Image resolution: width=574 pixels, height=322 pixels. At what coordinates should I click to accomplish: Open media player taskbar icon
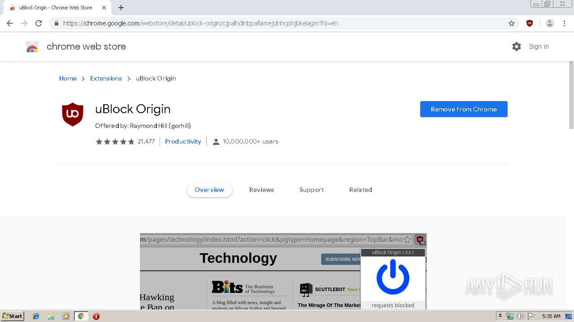pos(65,316)
